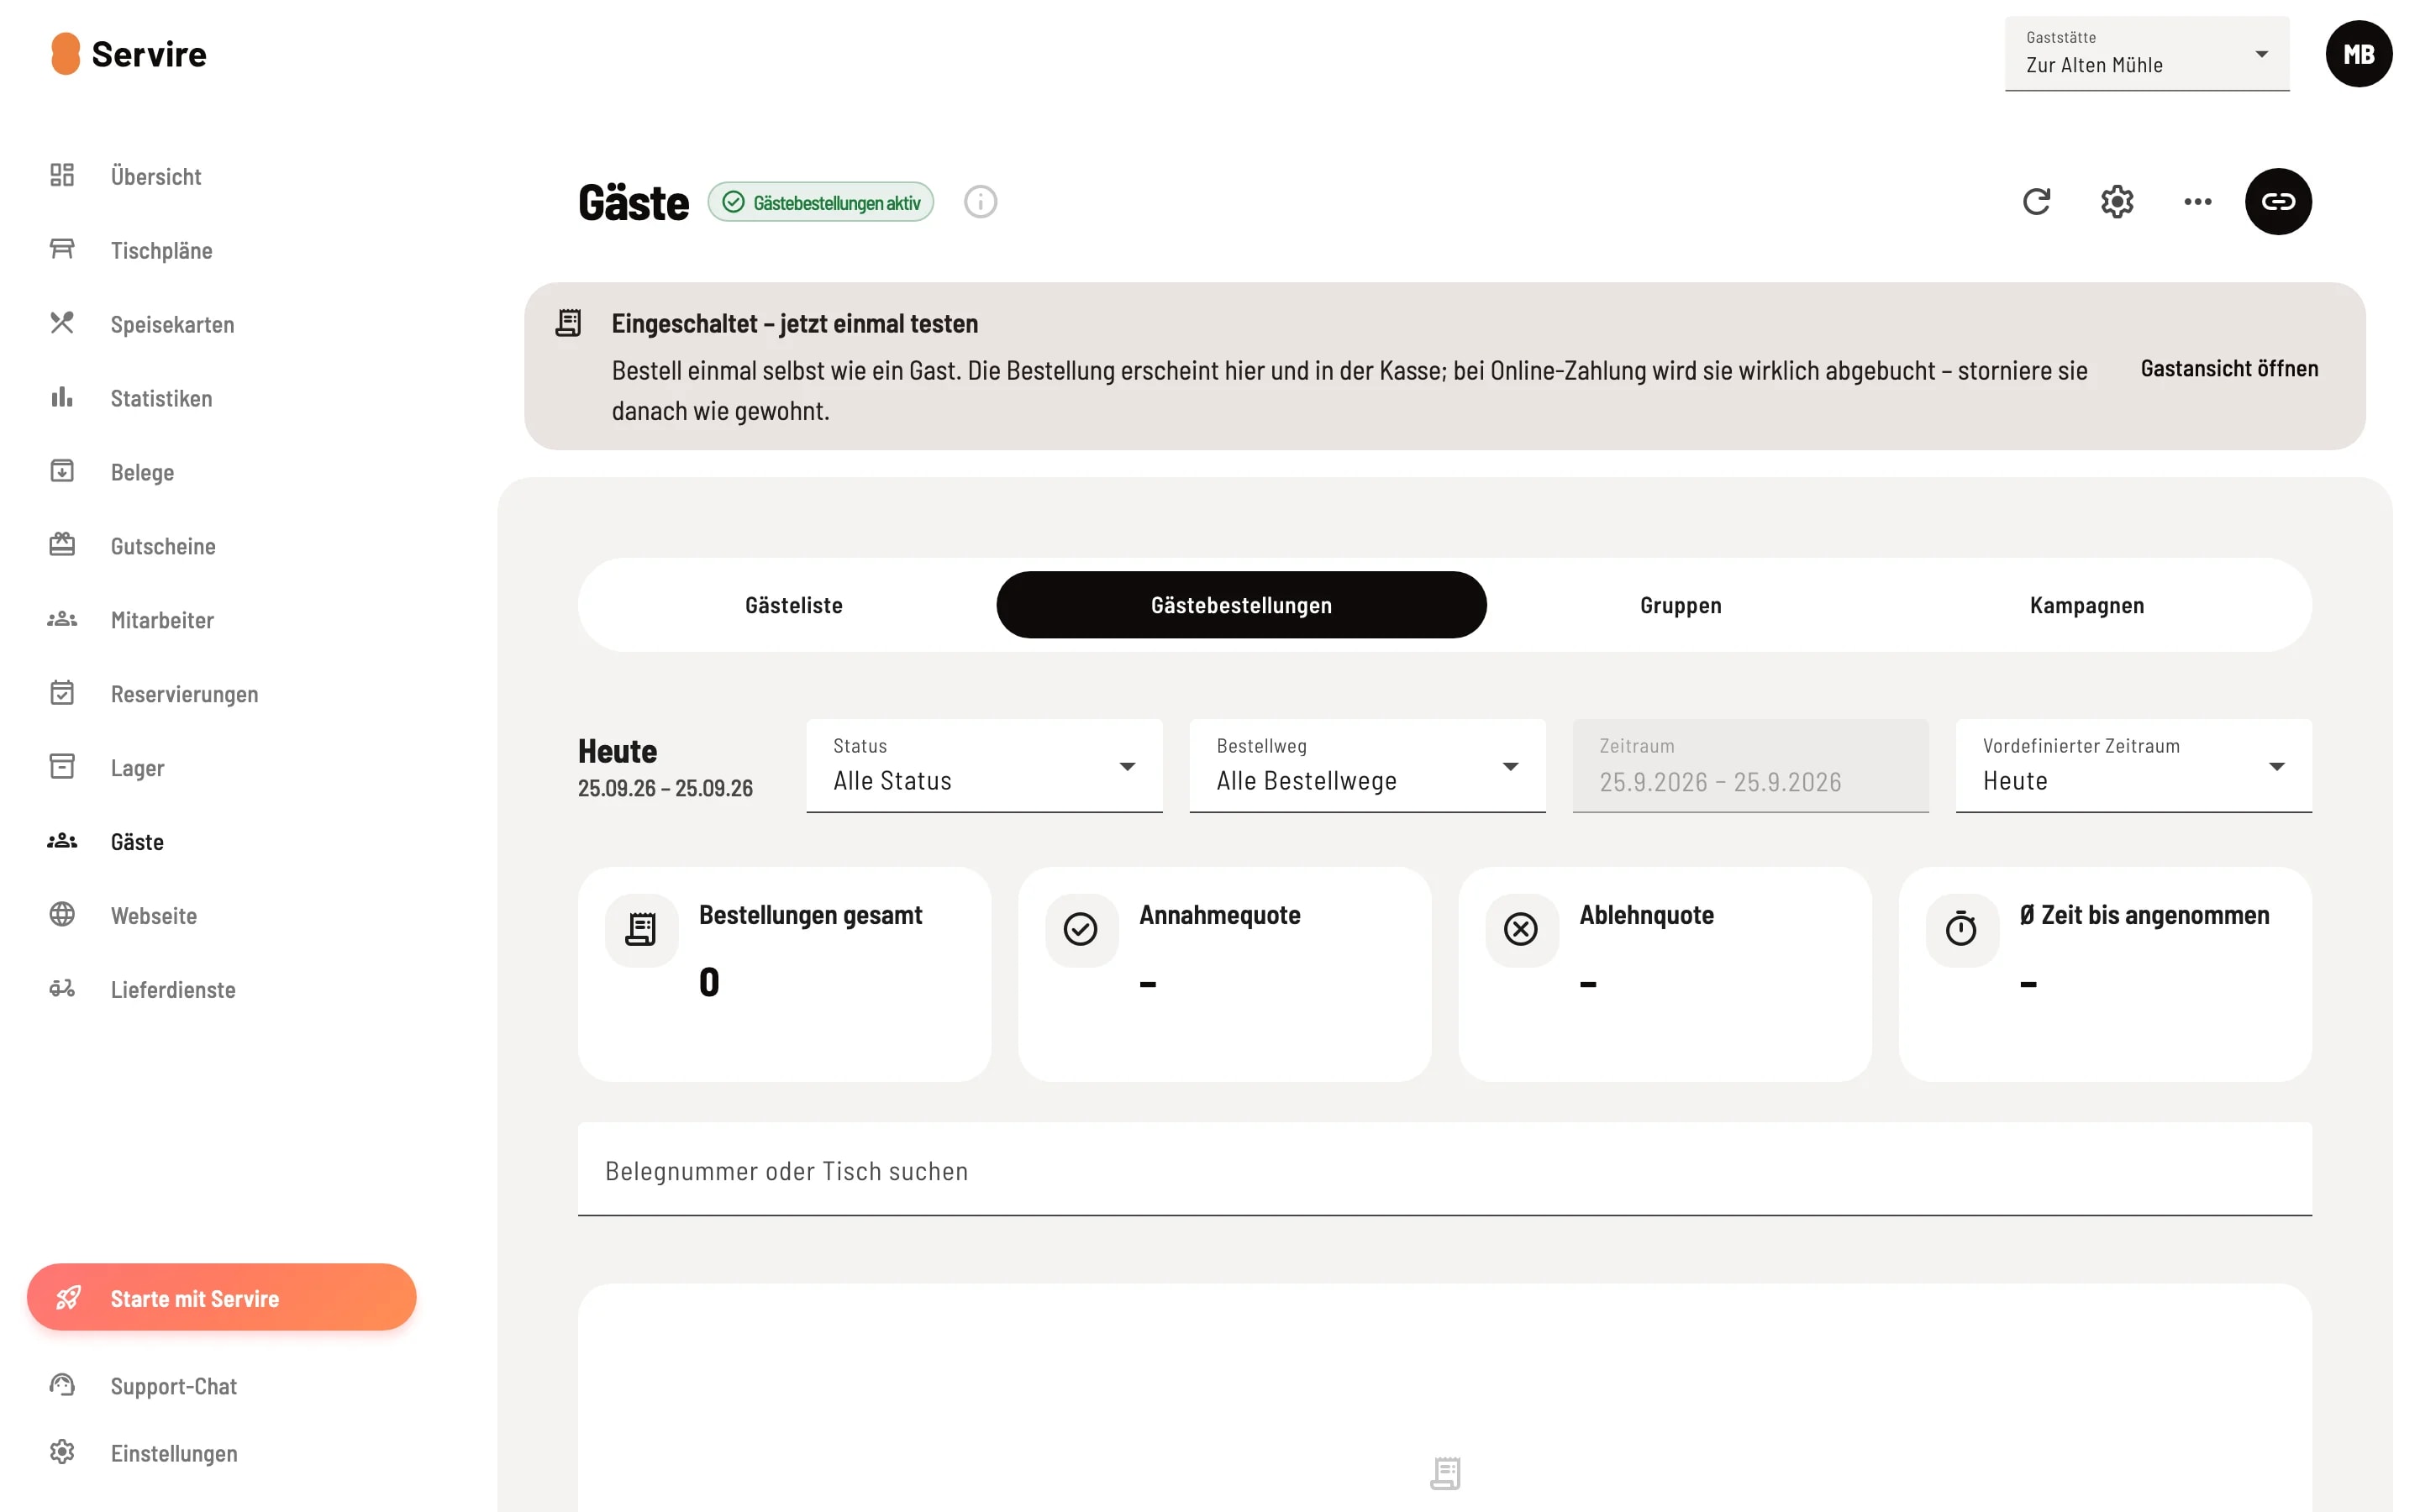Open the Gaststätte selector dropdown
Image resolution: width=2420 pixels, height=1512 pixels.
point(2147,54)
